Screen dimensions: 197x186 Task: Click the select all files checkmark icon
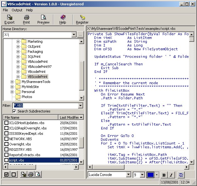tap(6, 175)
